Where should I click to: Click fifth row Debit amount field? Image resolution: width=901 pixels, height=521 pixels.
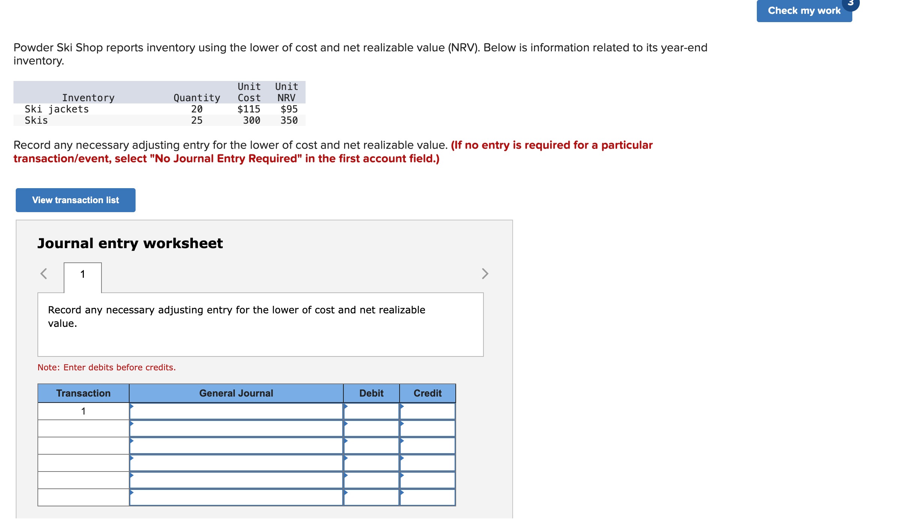[371, 480]
